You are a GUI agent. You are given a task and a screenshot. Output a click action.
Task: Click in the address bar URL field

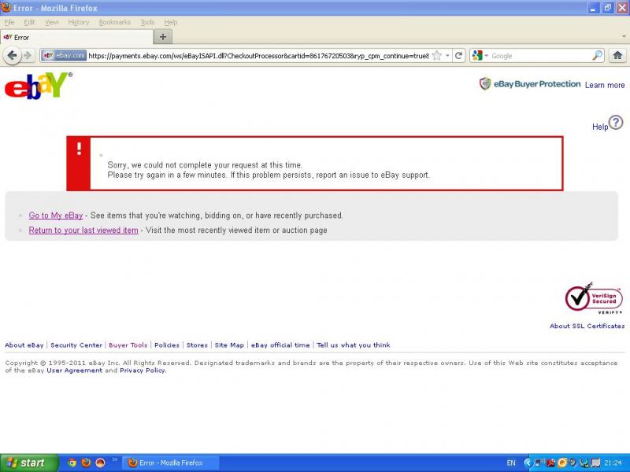click(259, 56)
